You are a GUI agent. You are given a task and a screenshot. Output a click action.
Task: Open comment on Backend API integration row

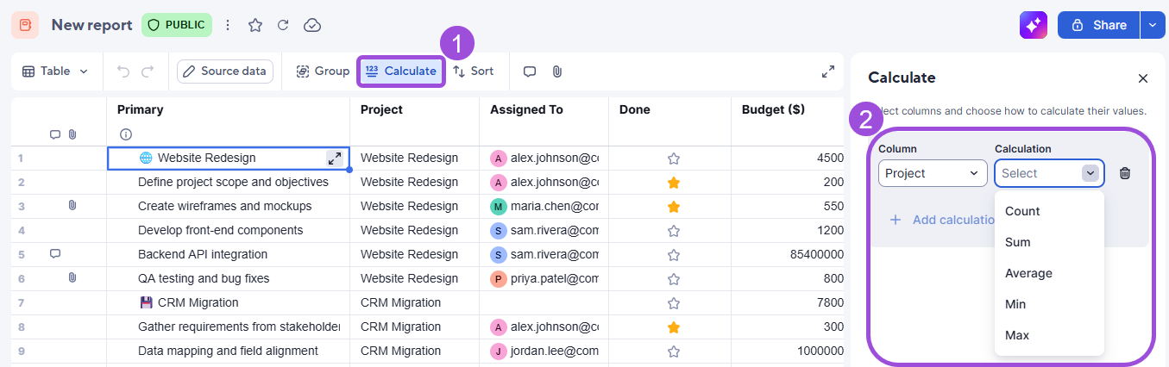click(x=55, y=254)
